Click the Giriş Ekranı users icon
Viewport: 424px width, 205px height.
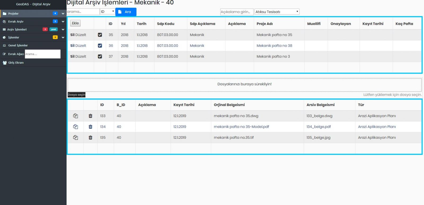click(5, 63)
